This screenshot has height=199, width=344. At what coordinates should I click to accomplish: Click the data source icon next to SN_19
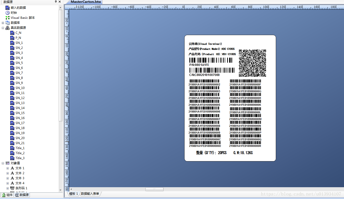point(12,133)
